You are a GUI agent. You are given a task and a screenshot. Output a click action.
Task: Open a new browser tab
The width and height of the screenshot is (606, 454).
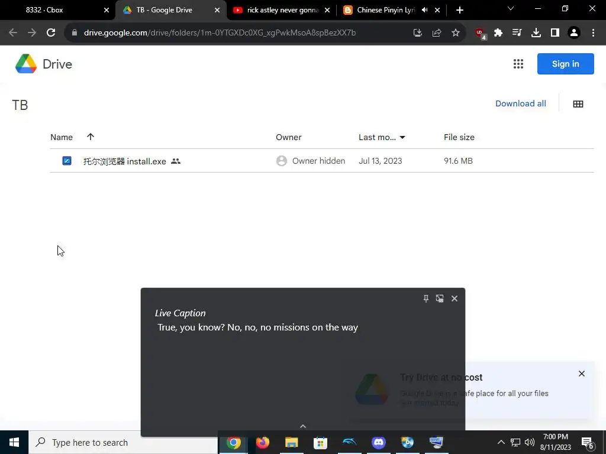click(x=459, y=10)
